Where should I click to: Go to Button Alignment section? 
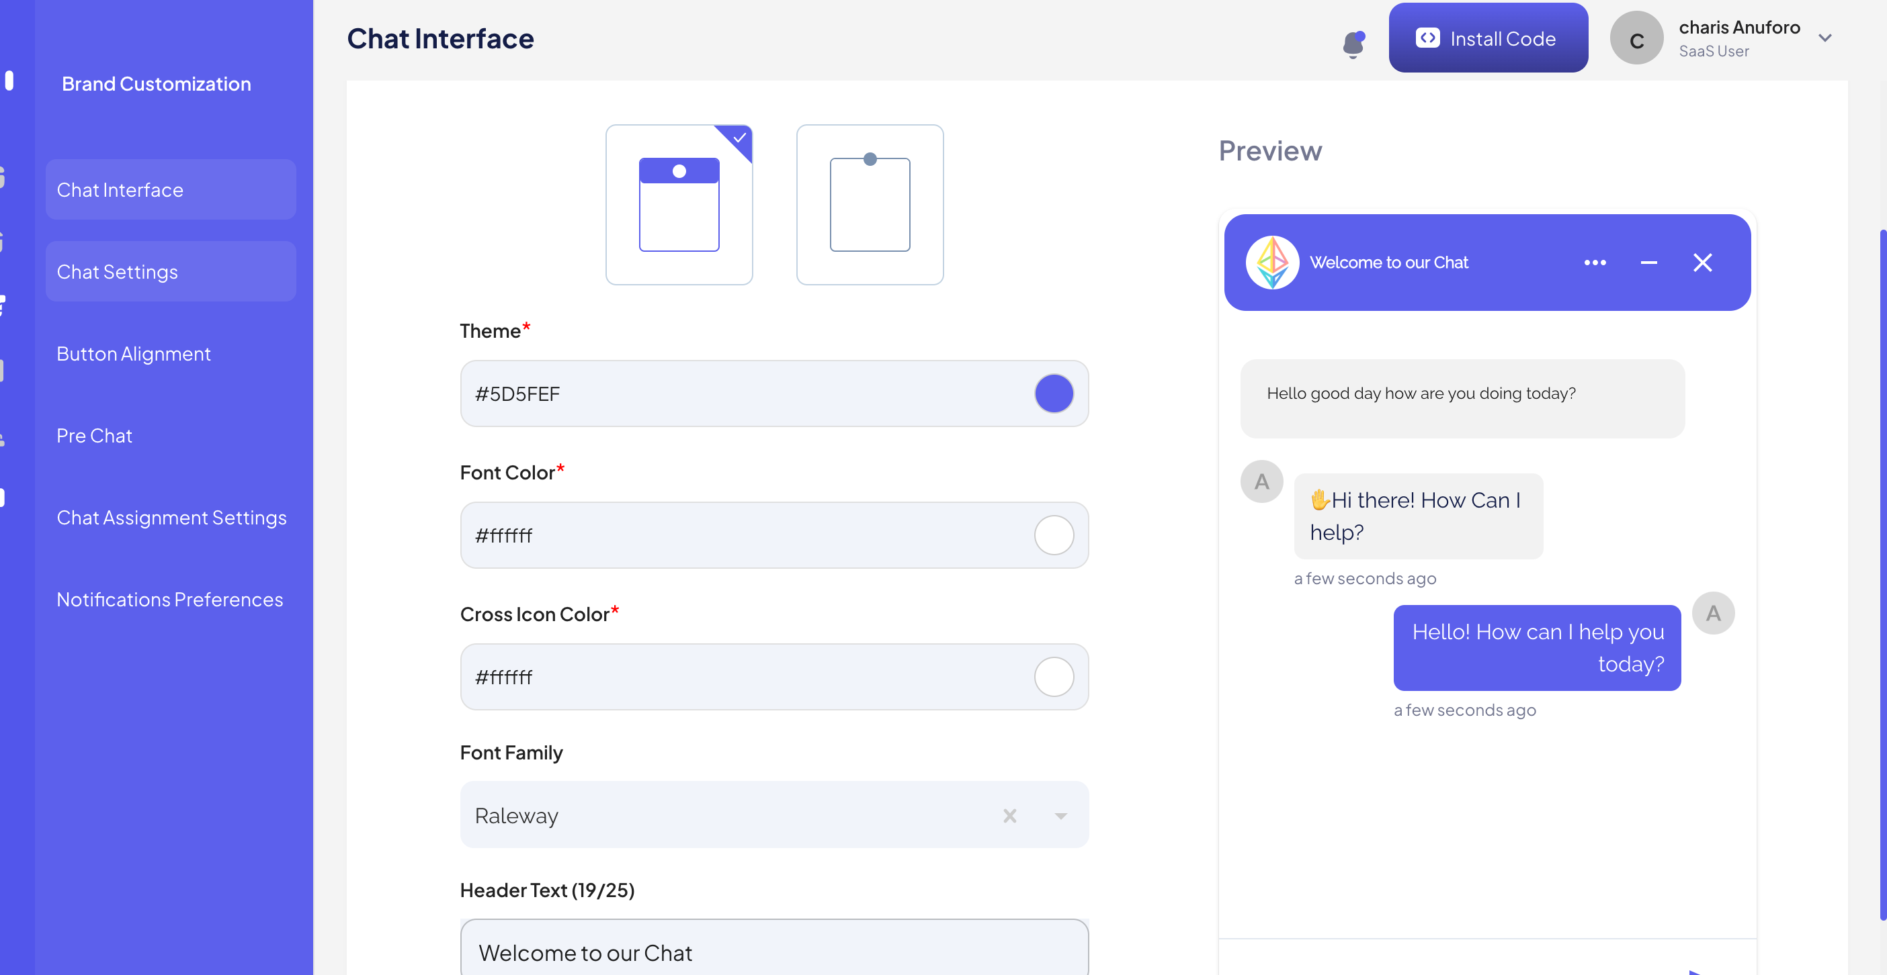[133, 354]
